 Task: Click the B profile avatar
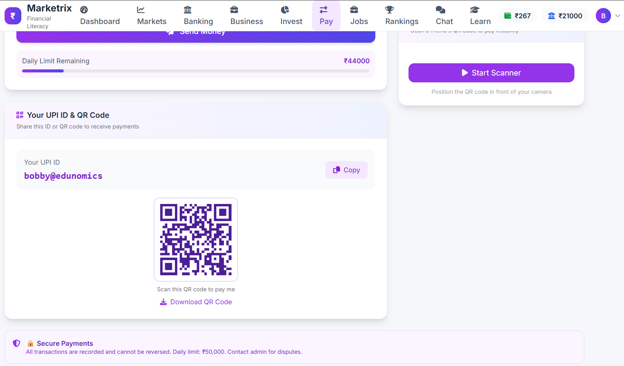click(x=603, y=16)
